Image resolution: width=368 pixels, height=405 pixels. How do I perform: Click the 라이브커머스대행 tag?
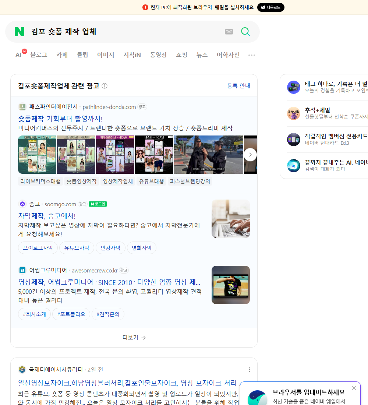coord(40,181)
